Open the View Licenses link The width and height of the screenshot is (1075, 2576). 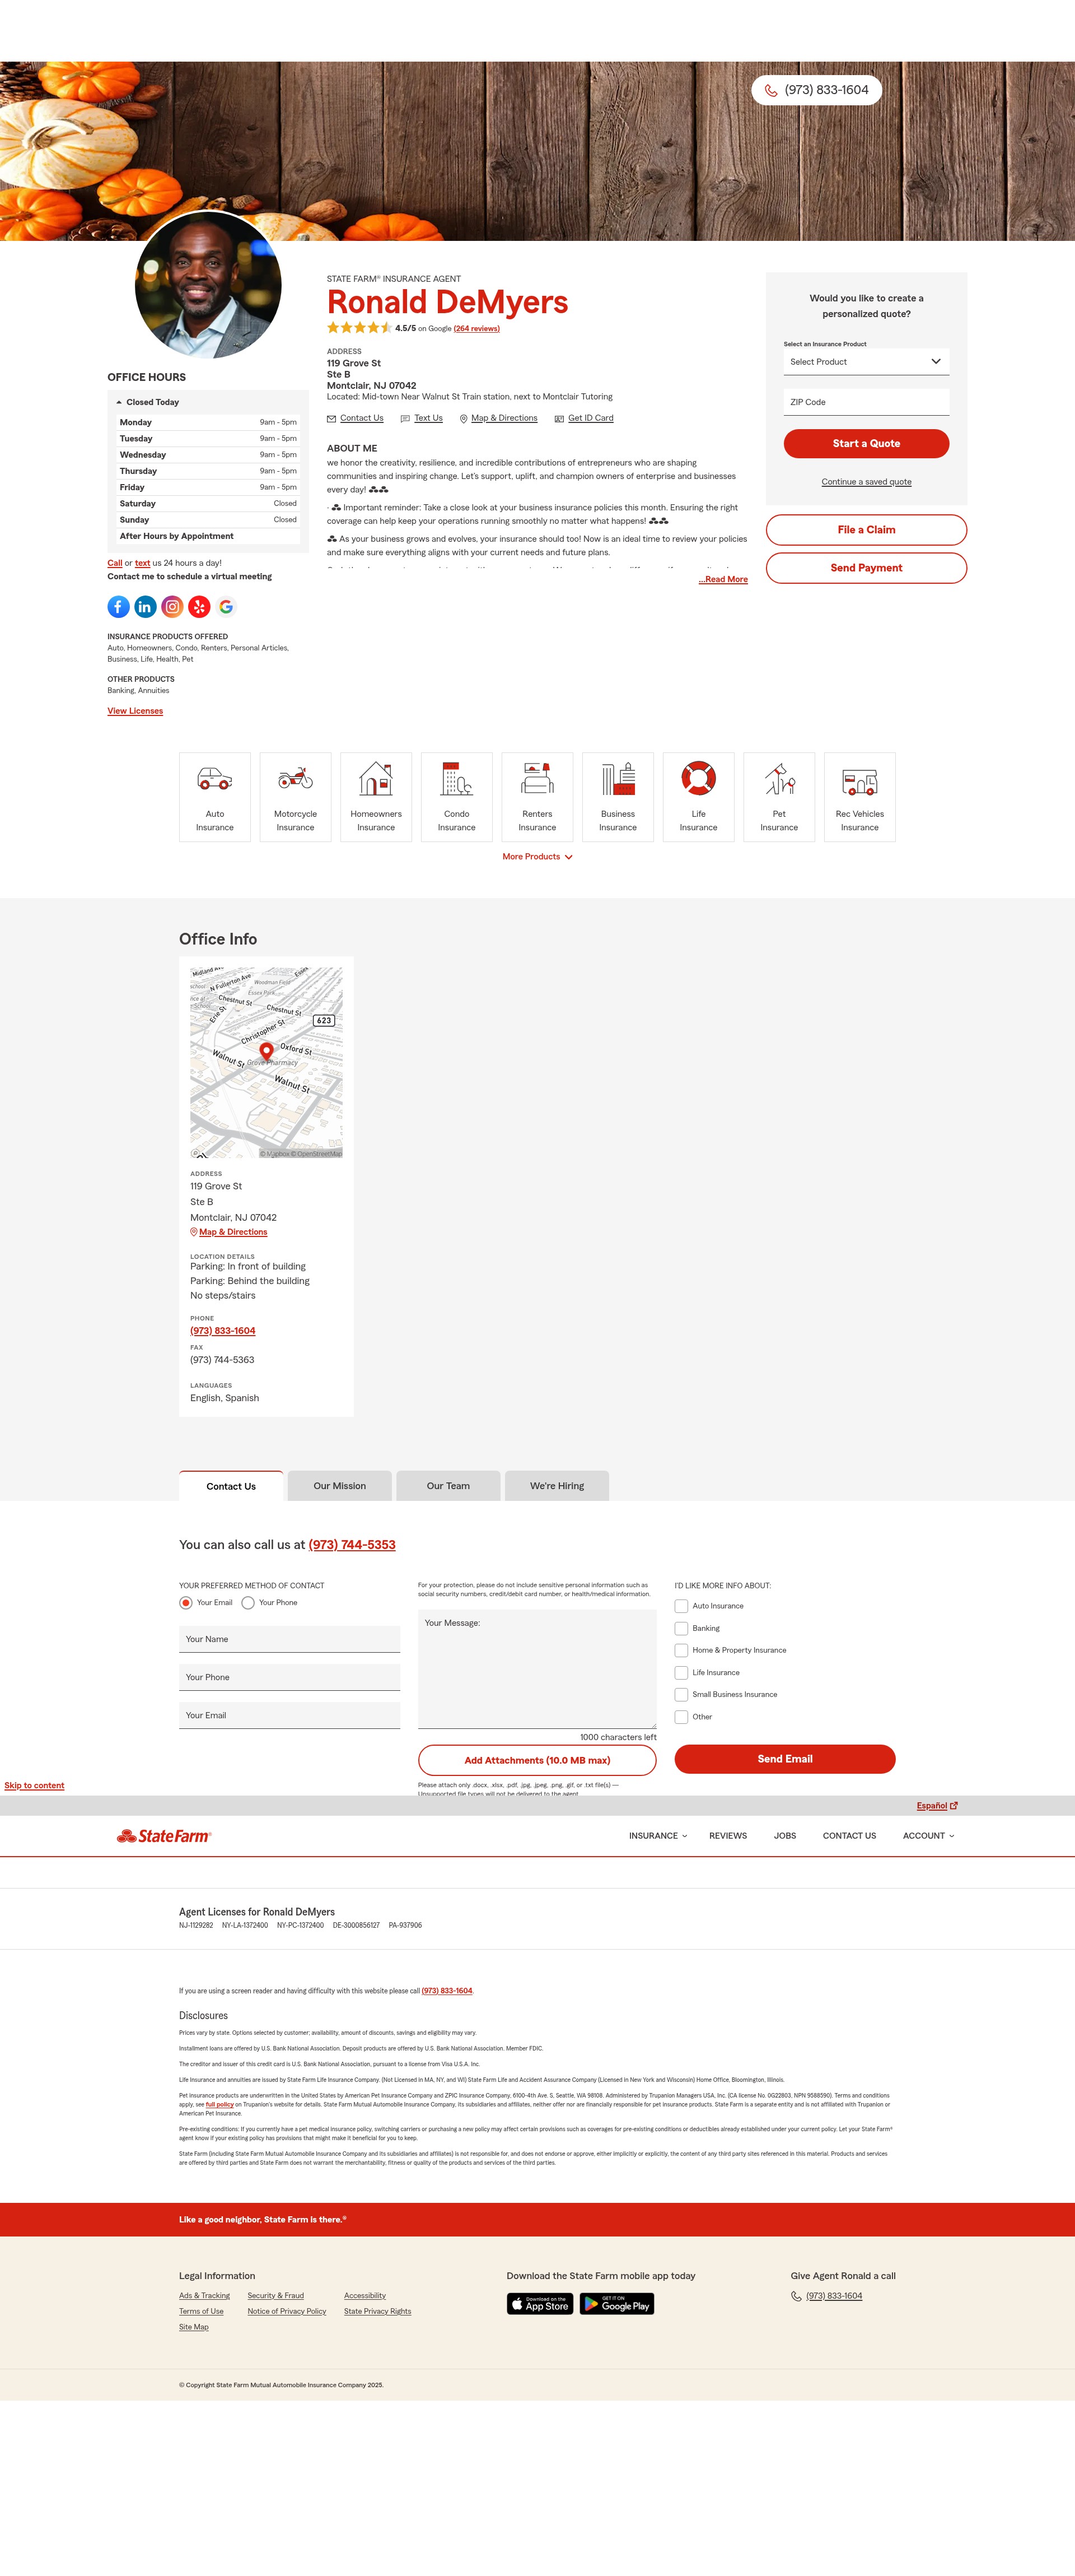click(135, 711)
